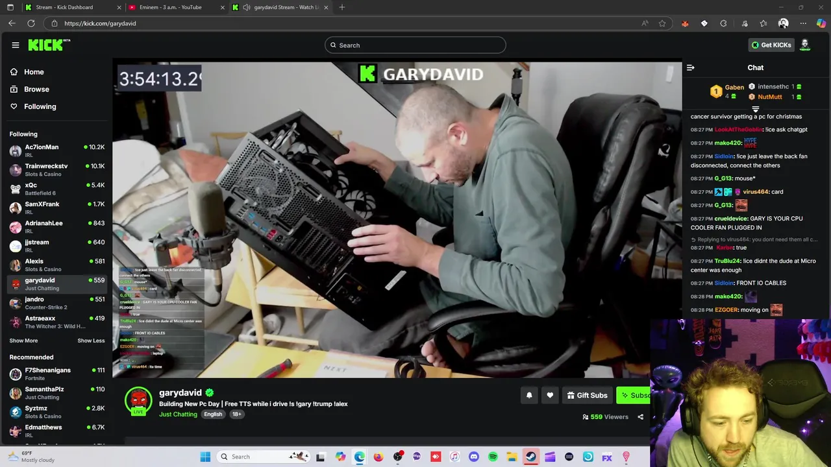
Task: Open Following in sidebar
Action: pos(40,106)
